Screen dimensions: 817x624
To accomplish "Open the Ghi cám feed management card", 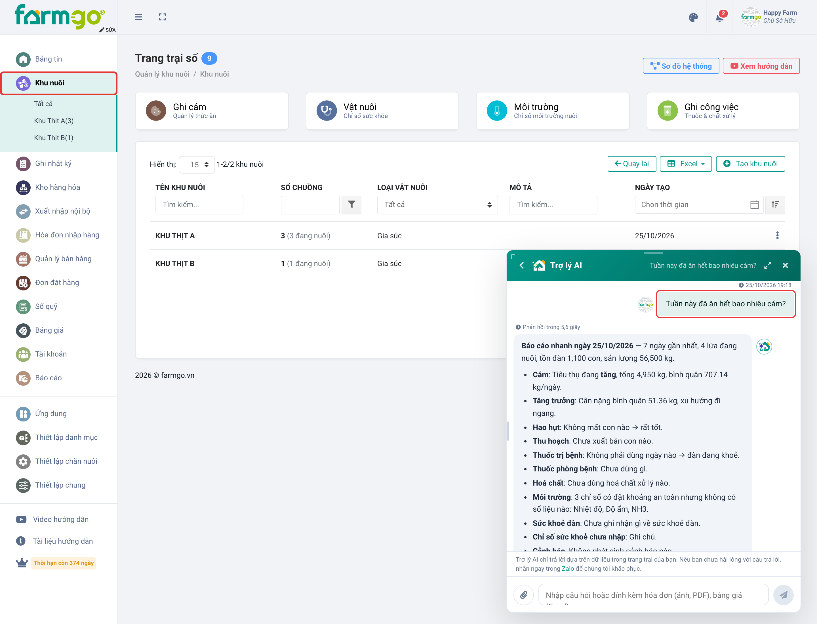I will coord(212,111).
